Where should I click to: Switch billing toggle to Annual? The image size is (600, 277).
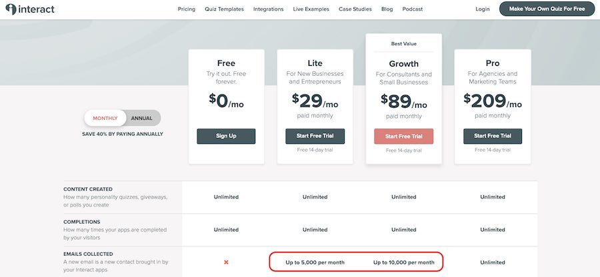click(141, 119)
